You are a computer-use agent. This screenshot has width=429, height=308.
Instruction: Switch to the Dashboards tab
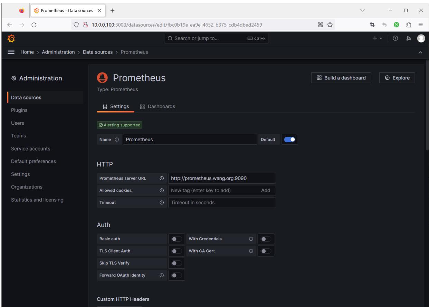click(x=158, y=106)
